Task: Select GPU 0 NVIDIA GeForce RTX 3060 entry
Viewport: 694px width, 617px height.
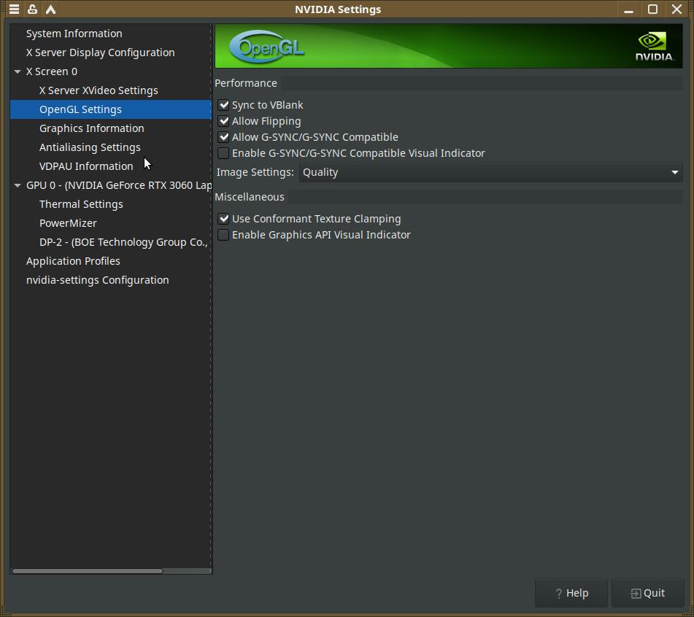Action: 119,185
